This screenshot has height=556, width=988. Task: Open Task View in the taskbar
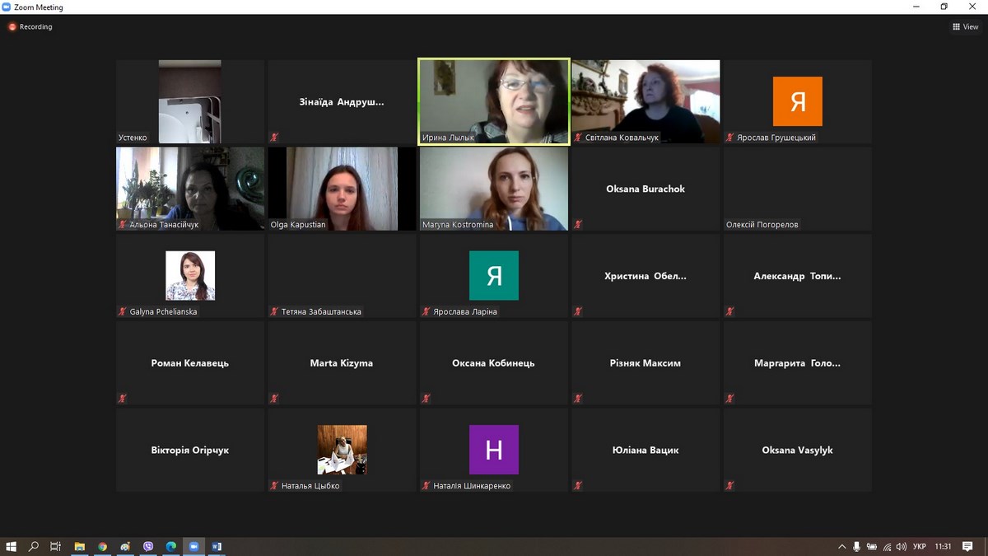(x=56, y=546)
